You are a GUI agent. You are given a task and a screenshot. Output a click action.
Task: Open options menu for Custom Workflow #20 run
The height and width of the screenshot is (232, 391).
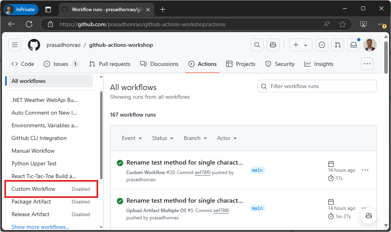coord(365,170)
